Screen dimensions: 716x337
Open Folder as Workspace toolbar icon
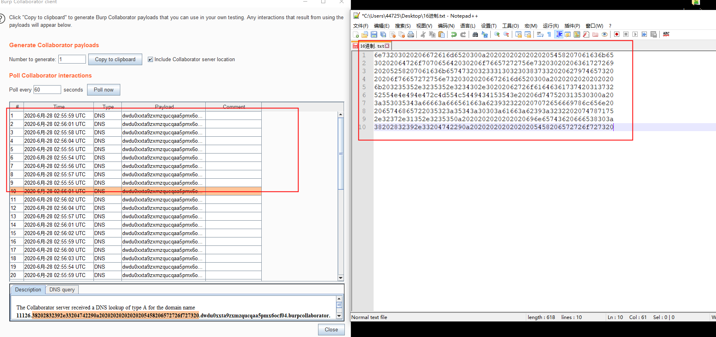(595, 34)
